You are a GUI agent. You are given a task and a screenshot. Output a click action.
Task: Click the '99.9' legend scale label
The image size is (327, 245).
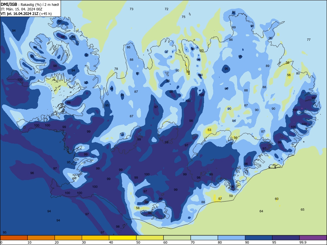point(303,242)
